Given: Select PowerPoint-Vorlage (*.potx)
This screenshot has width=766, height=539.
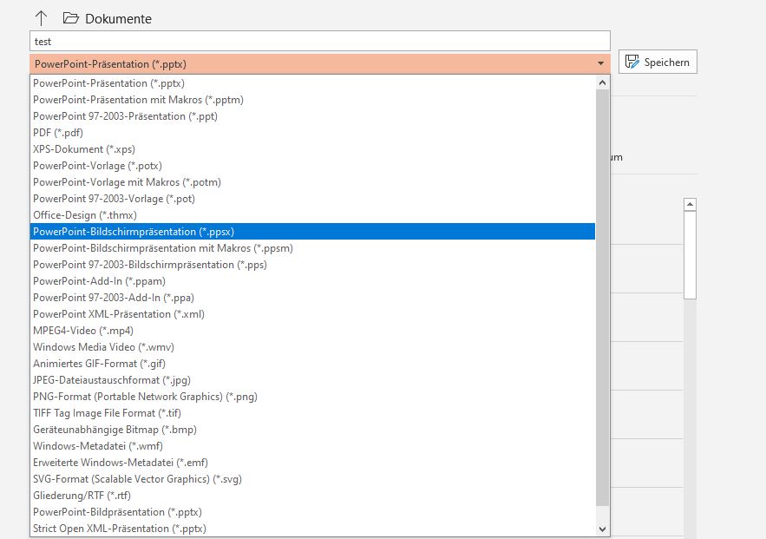Looking at the screenshot, I should point(312,166).
